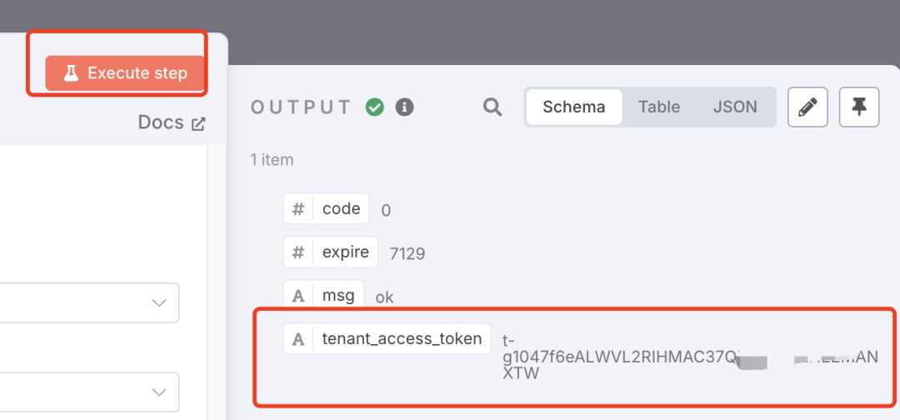Switch to the Table view

pyautogui.click(x=659, y=107)
